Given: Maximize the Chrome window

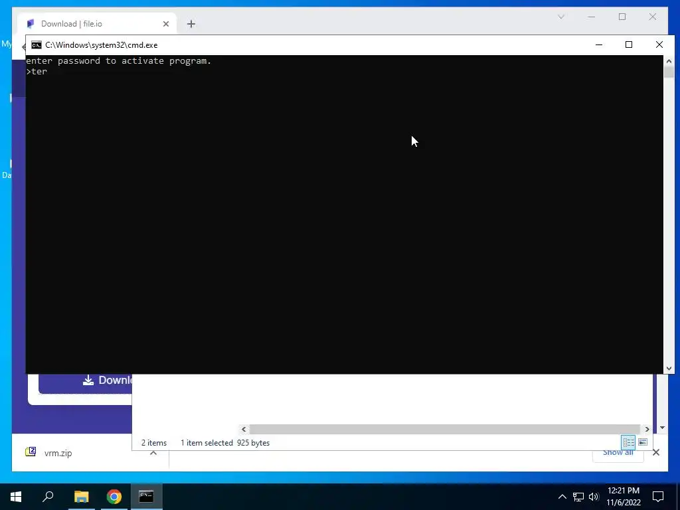Looking at the screenshot, I should coord(622,17).
